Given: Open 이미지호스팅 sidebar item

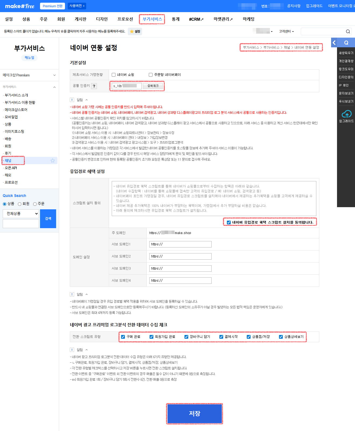Looking at the screenshot, I should point(15,132).
